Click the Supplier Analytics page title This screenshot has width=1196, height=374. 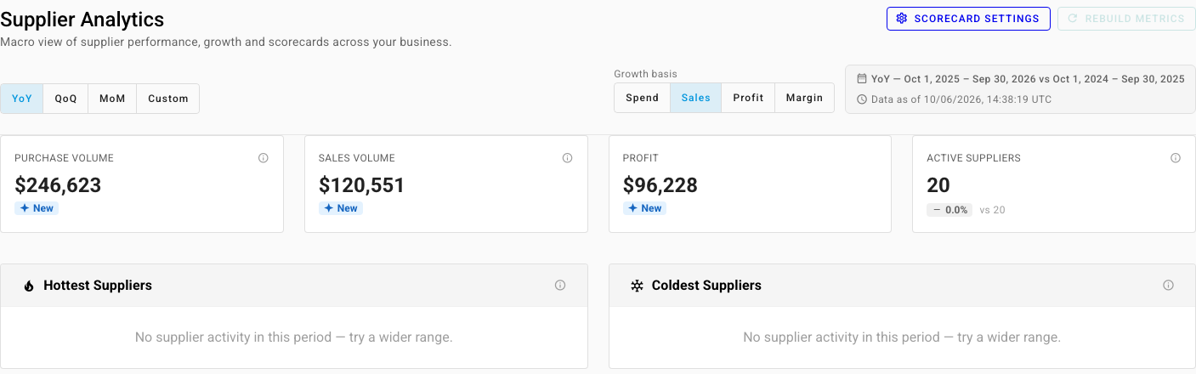coord(82,20)
